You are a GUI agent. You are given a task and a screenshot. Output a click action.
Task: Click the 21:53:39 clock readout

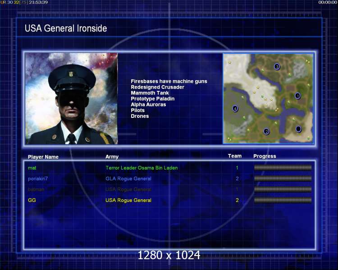pyautogui.click(x=38, y=2)
